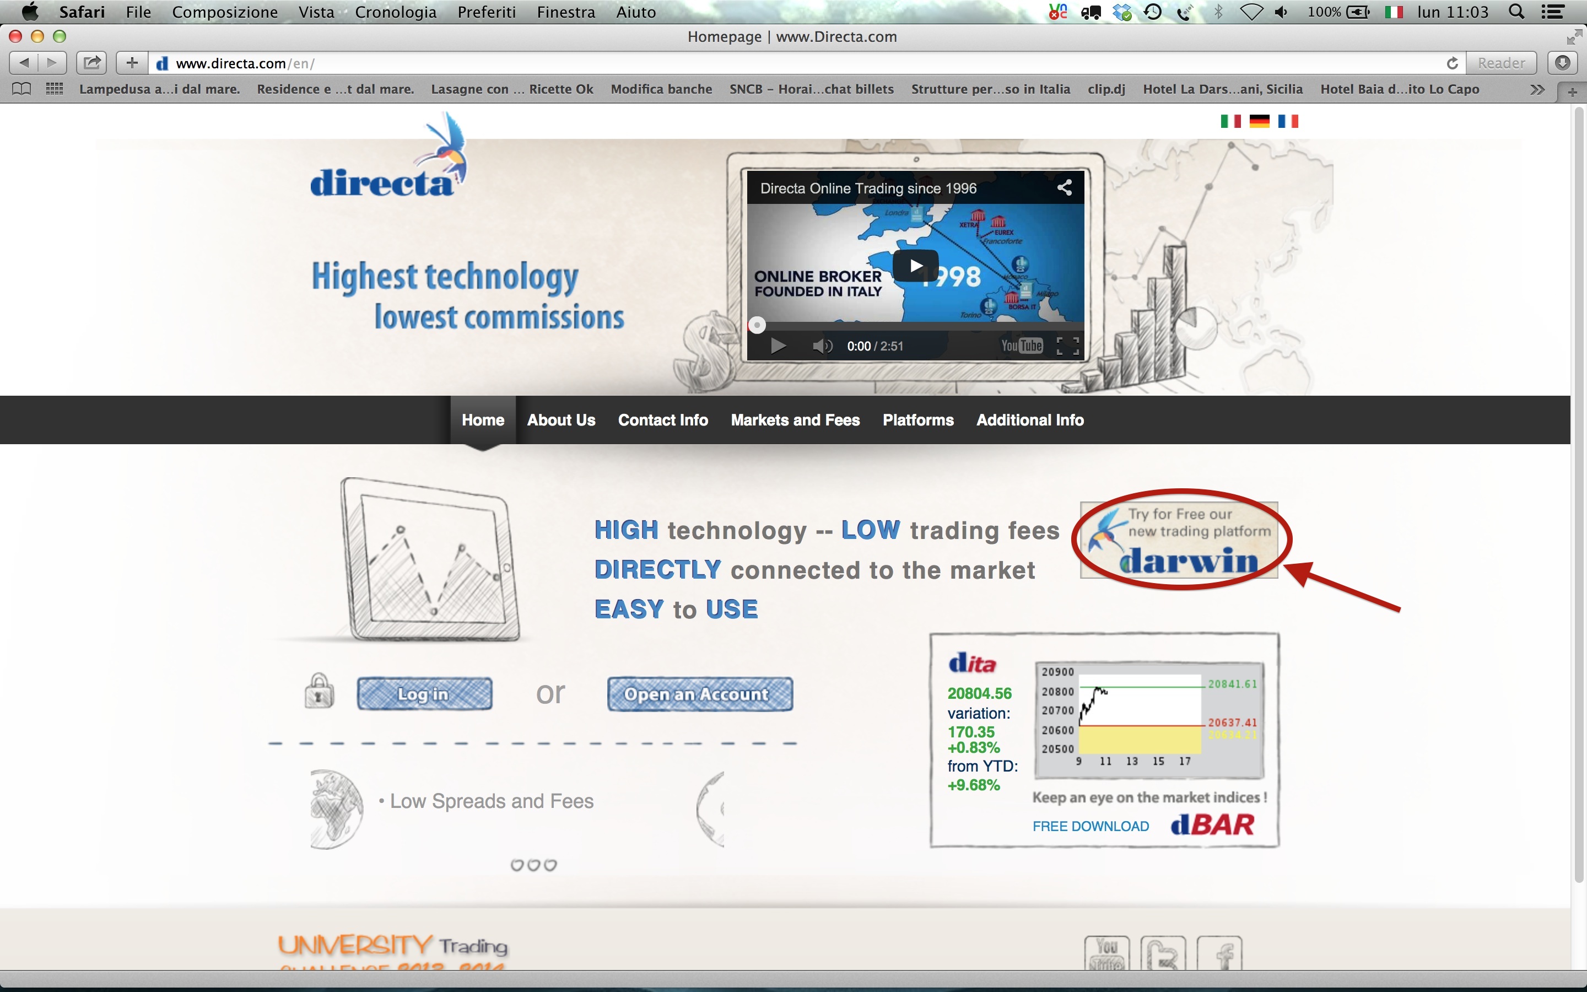Go back with Safari's back arrow
This screenshot has height=992, width=1587.
(24, 63)
